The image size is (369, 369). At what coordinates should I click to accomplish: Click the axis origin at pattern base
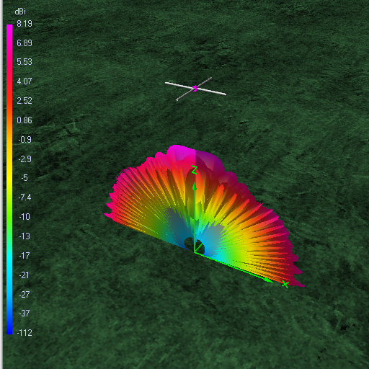pos(194,252)
